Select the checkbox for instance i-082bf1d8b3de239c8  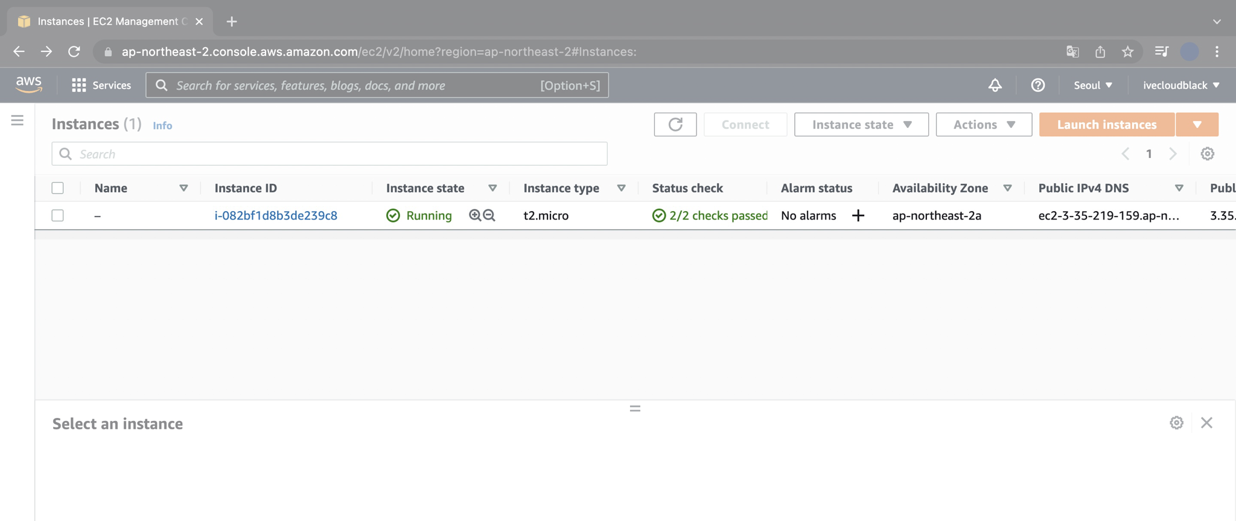[x=58, y=215]
